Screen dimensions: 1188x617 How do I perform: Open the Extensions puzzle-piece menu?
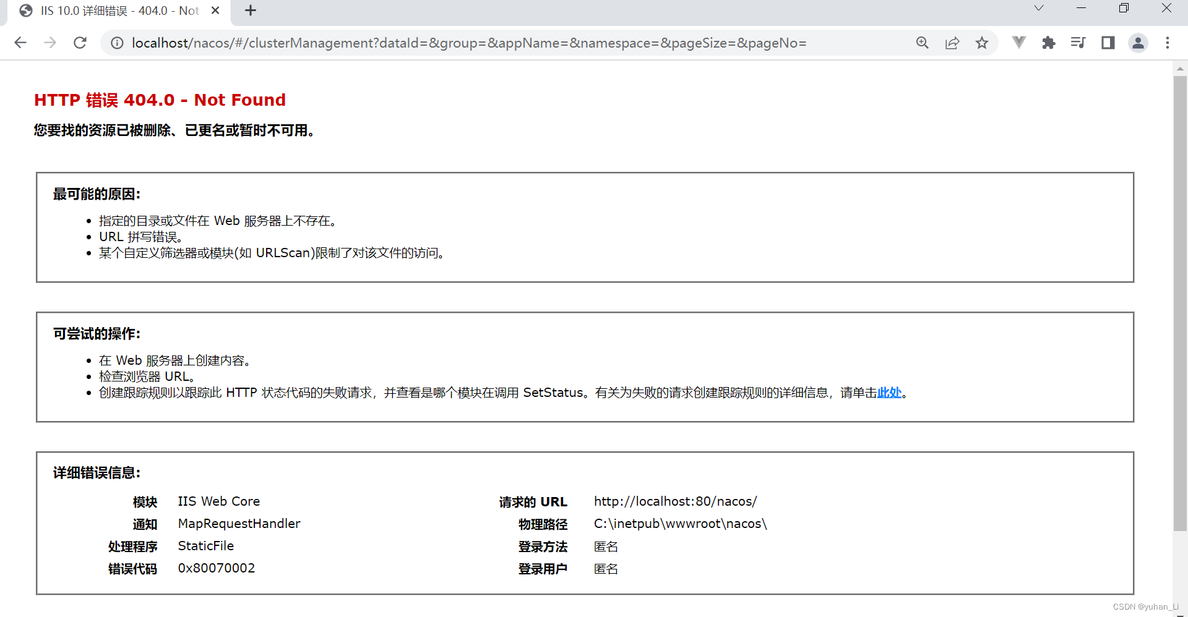pyautogui.click(x=1049, y=43)
